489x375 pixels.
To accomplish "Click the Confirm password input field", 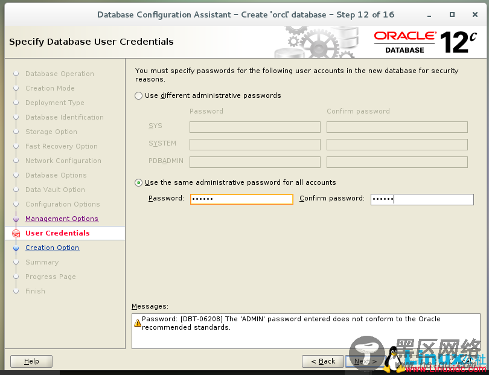I will point(422,199).
